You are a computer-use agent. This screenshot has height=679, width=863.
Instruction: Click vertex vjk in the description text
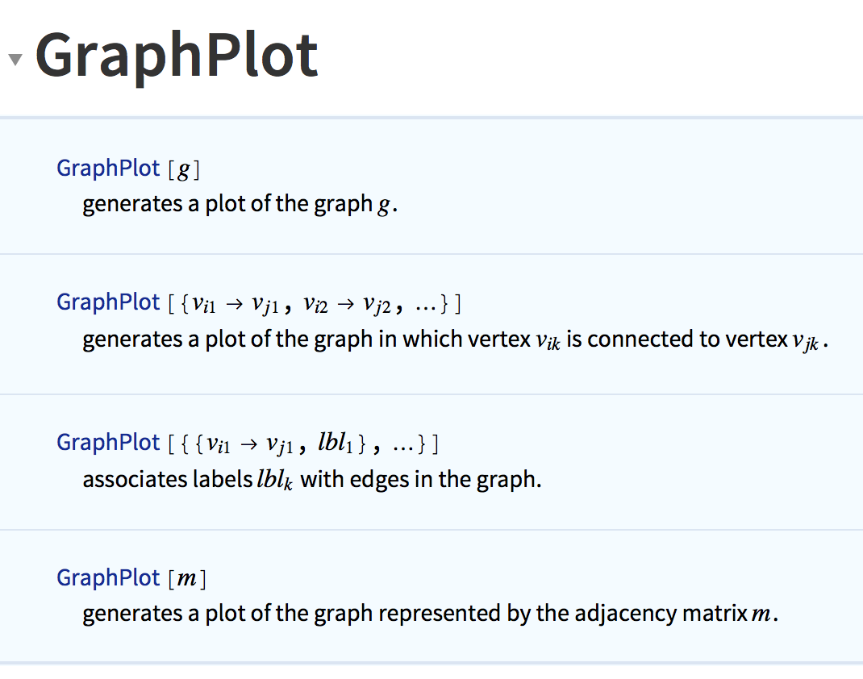coord(806,342)
